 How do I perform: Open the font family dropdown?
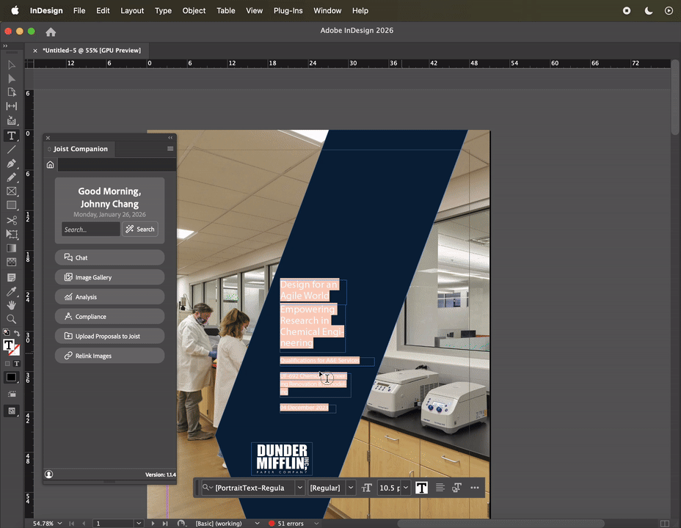coord(299,488)
